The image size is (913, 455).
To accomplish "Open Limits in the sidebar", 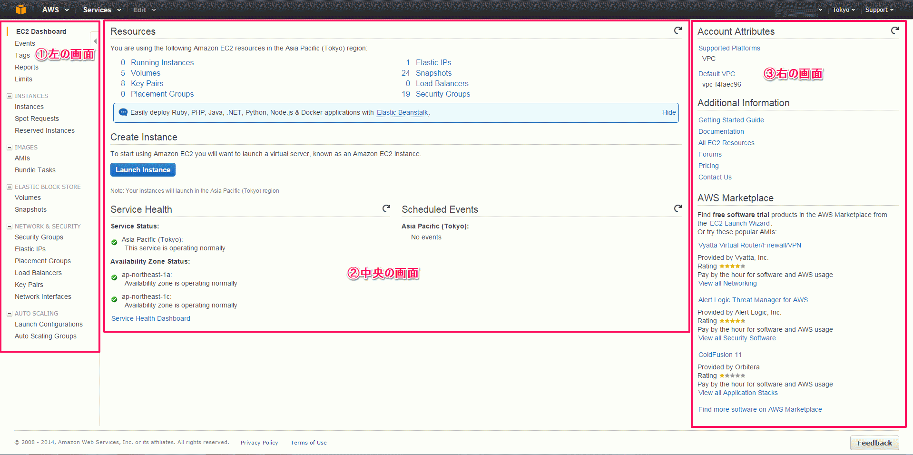I will point(24,79).
